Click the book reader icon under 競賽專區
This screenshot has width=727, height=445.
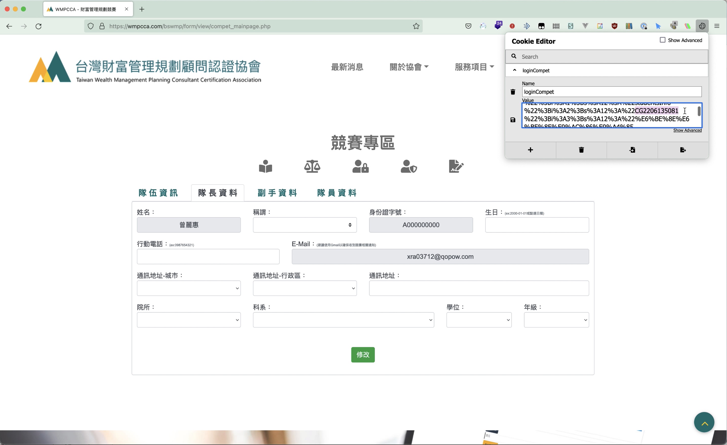pos(266,166)
